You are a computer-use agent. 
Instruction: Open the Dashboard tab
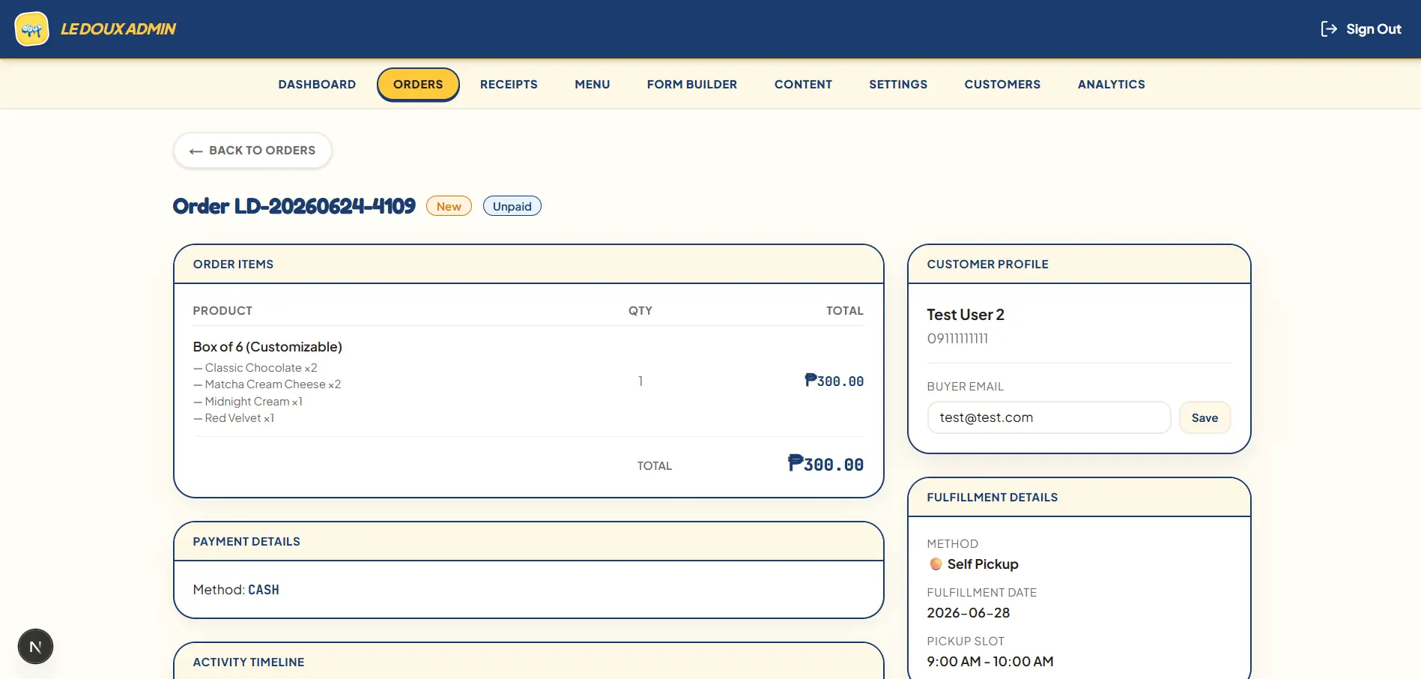(317, 84)
